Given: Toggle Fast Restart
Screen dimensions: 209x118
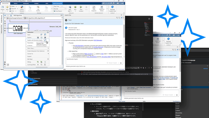Looking at the screenshot, I should pyautogui.click(x=58, y=11).
